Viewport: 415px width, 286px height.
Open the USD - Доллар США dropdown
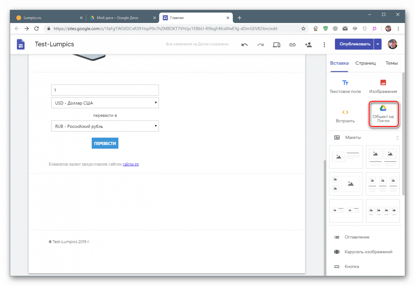coord(105,103)
